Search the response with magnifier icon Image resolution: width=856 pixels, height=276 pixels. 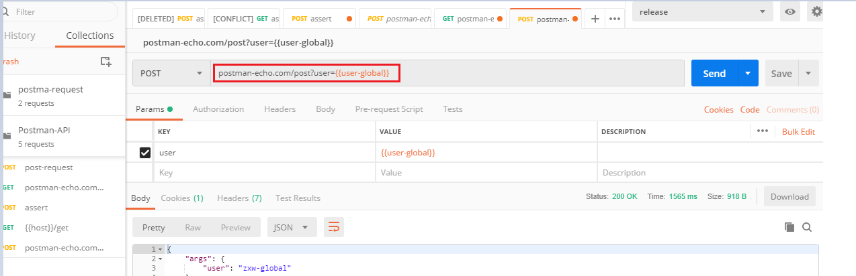tap(807, 227)
